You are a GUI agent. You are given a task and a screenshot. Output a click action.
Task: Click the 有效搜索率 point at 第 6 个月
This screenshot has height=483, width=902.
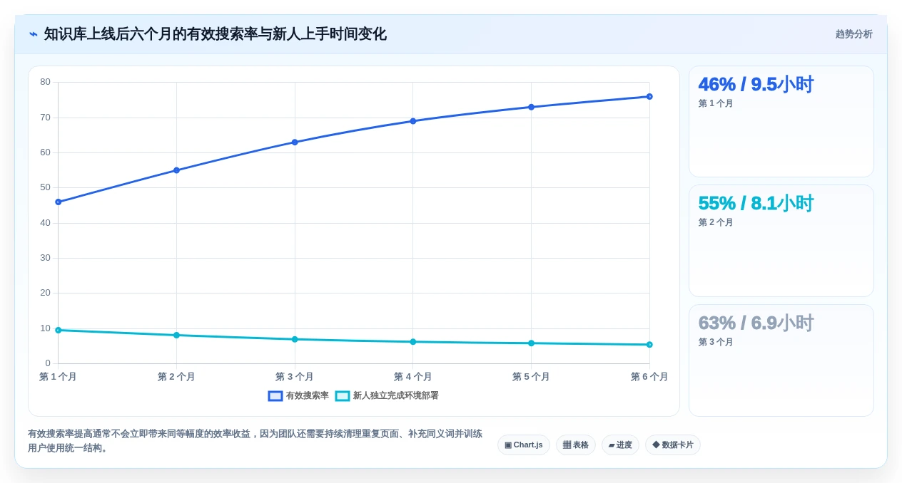coord(649,97)
